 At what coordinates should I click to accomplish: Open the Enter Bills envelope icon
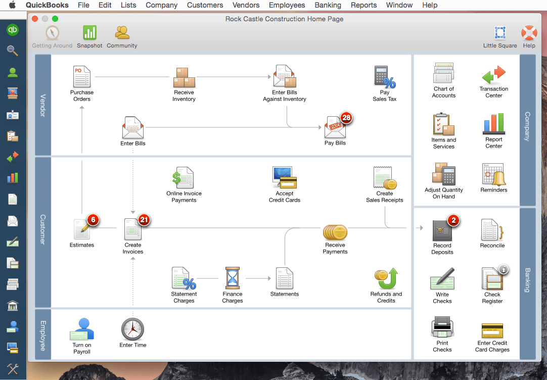click(132, 128)
